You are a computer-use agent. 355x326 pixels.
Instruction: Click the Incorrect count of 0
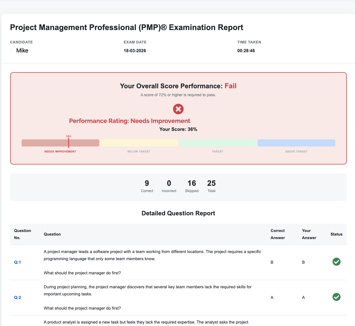(x=169, y=183)
